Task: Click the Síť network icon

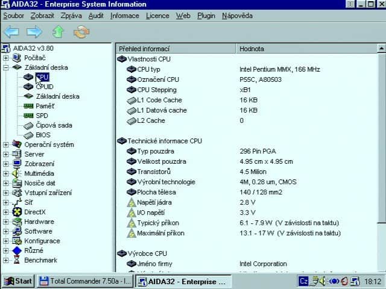Action: pos(17,202)
